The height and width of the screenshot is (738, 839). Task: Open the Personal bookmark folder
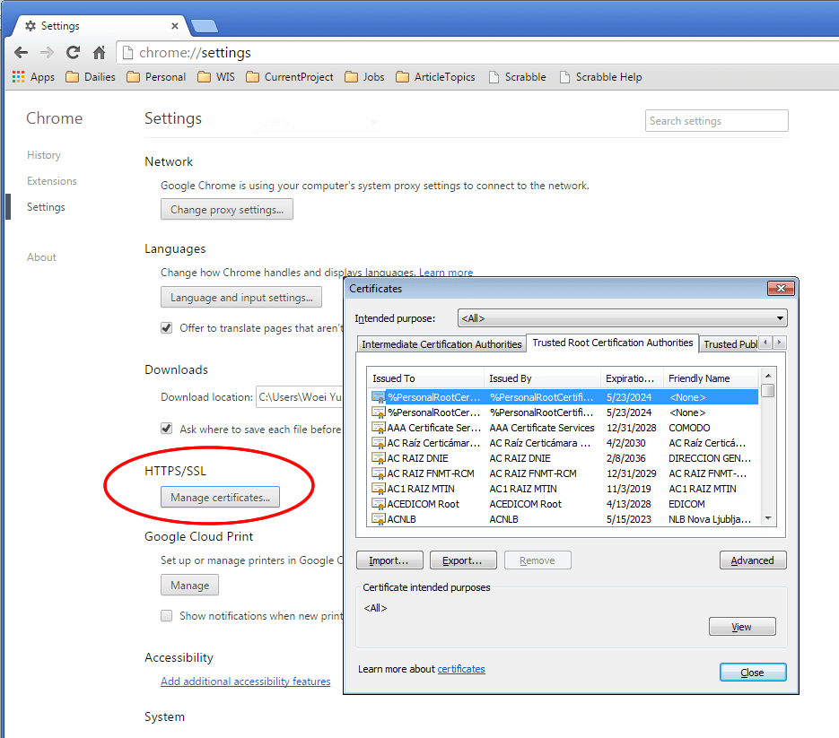(x=156, y=77)
